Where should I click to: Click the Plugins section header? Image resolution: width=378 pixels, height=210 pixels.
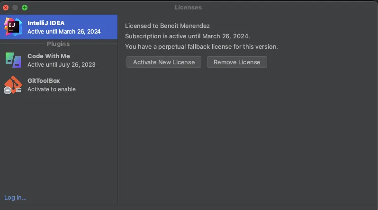point(58,44)
